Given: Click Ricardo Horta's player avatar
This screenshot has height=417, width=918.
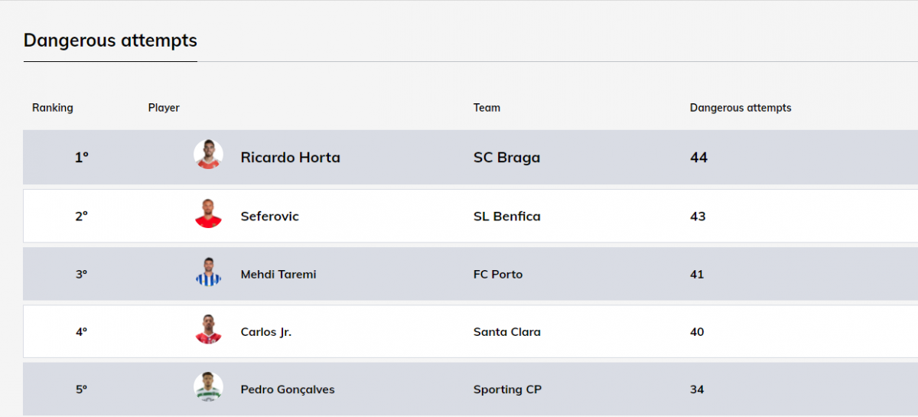Looking at the screenshot, I should pyautogui.click(x=208, y=155).
